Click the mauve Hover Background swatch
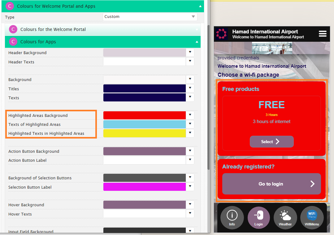This screenshot has width=334, height=235. pyautogui.click(x=145, y=205)
